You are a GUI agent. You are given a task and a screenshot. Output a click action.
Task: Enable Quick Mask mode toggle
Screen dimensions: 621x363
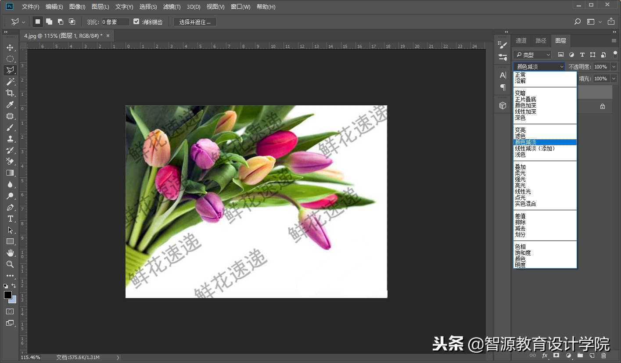point(10,311)
